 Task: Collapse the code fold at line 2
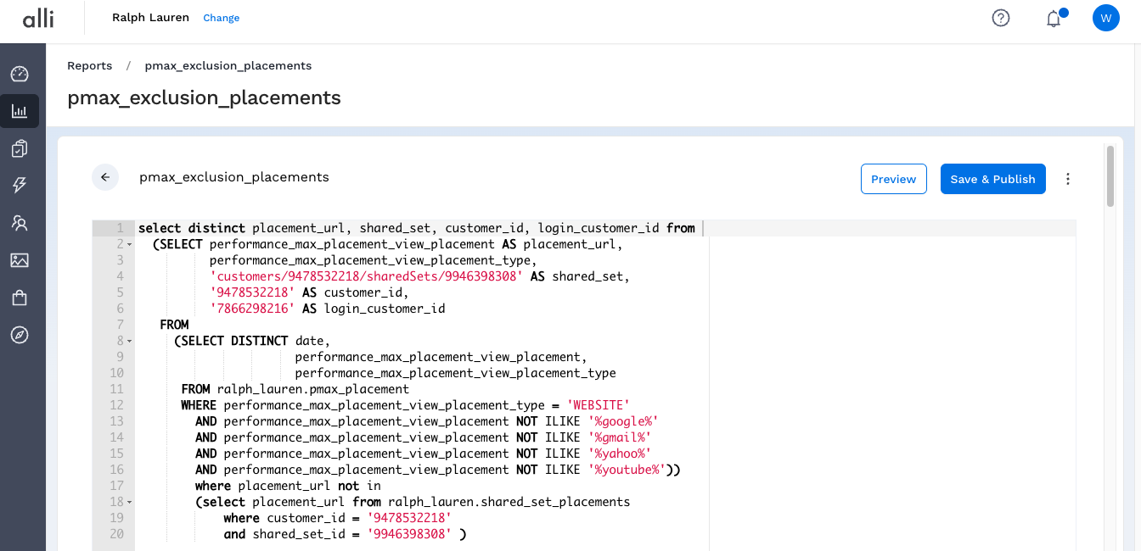point(129,245)
